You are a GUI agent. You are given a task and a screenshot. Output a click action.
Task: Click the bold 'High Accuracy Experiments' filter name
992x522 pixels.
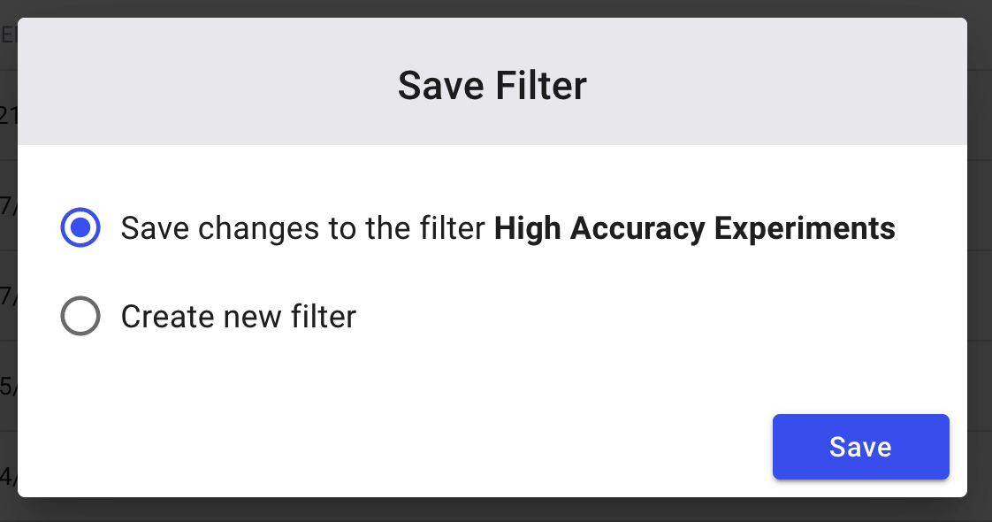(695, 229)
